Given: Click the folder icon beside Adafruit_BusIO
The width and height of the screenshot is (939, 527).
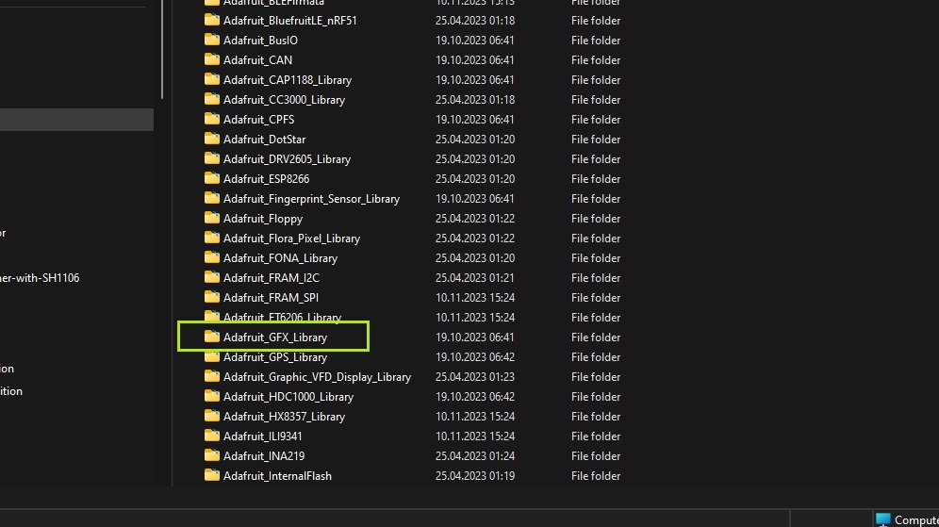Looking at the screenshot, I should coord(212,40).
